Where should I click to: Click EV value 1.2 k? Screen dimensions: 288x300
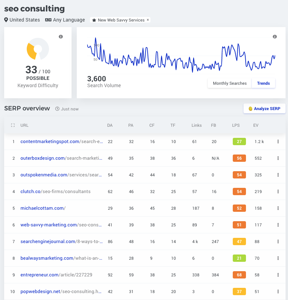pos(259,142)
